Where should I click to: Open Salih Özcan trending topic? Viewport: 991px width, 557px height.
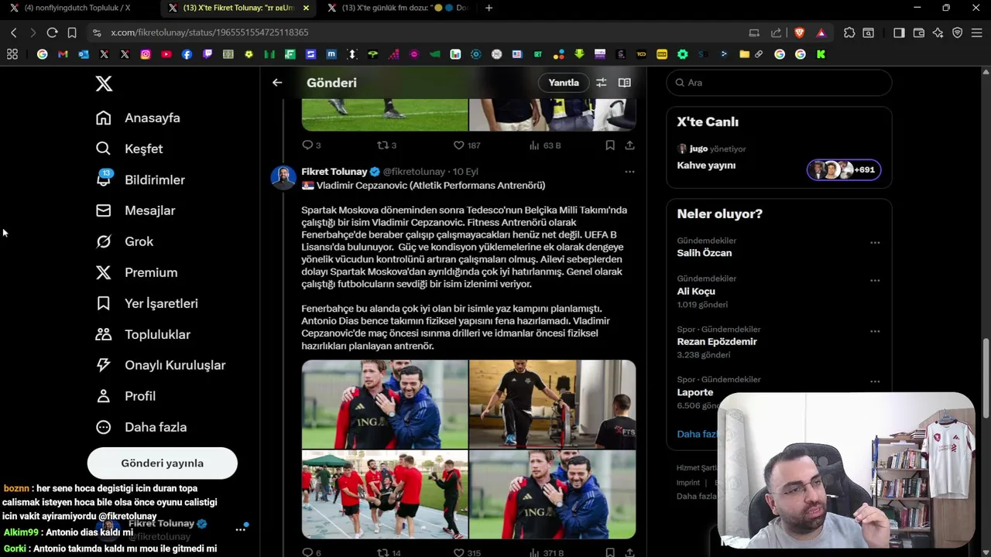point(704,253)
